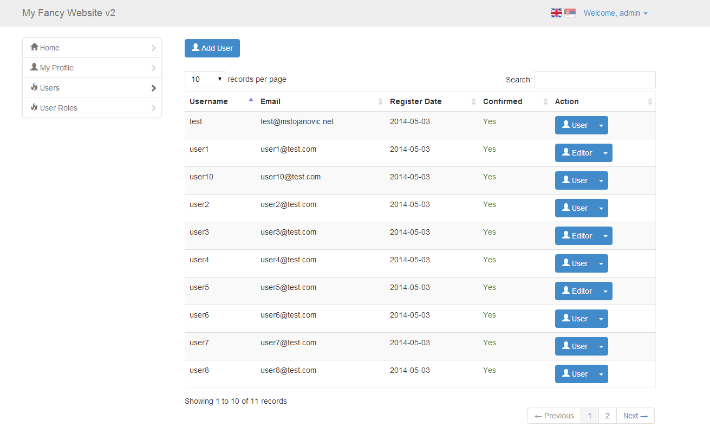710x439 pixels.
Task: Go to page 2 of the records
Action: pyautogui.click(x=607, y=416)
